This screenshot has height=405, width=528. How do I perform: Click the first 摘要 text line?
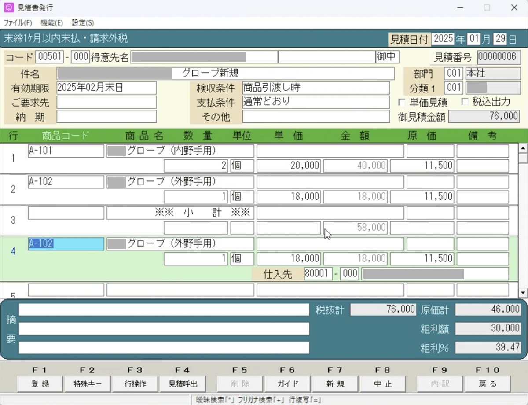click(x=164, y=310)
